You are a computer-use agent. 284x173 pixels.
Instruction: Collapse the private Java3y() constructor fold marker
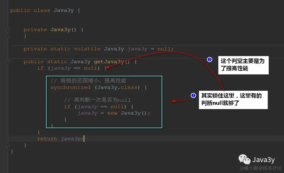(x=8, y=29)
